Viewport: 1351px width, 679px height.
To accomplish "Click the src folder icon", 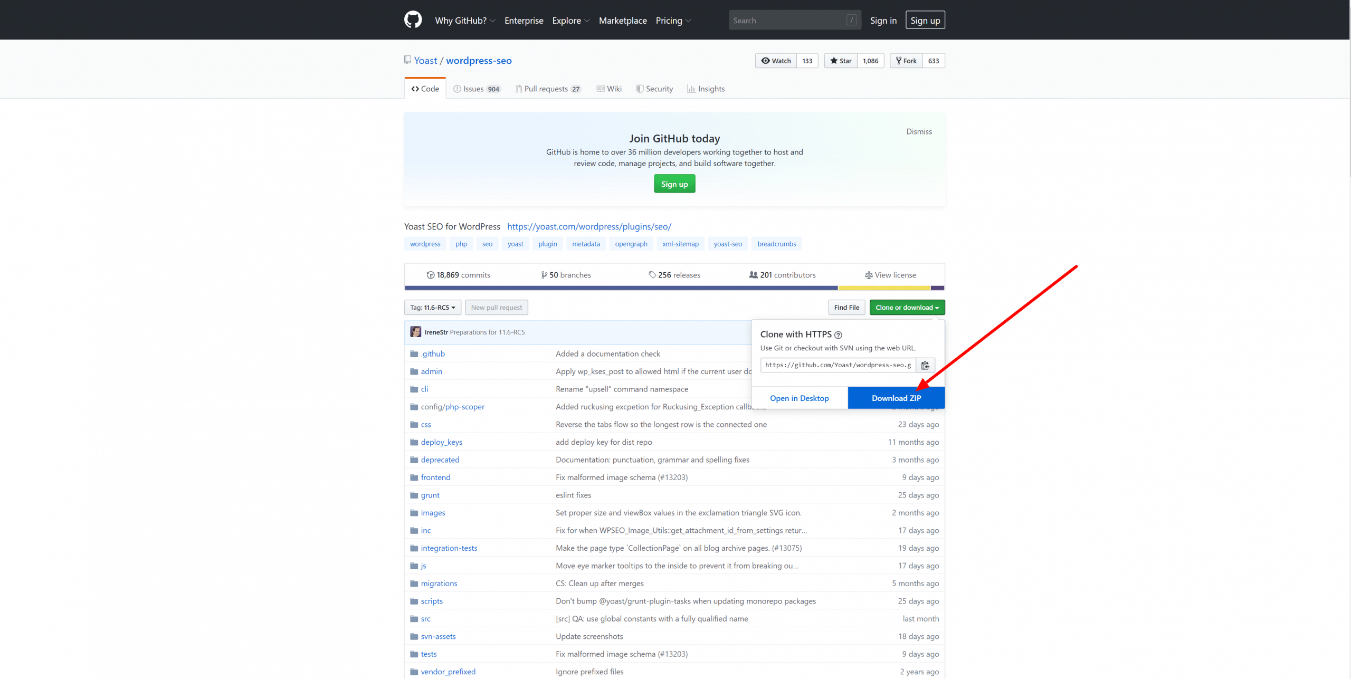I will click(x=414, y=619).
